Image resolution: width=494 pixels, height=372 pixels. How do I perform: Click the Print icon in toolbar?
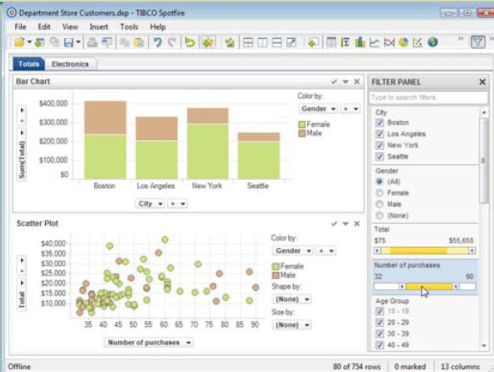click(92, 42)
